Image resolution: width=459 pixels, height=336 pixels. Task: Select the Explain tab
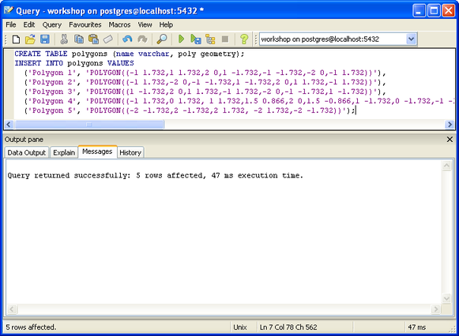tap(64, 152)
